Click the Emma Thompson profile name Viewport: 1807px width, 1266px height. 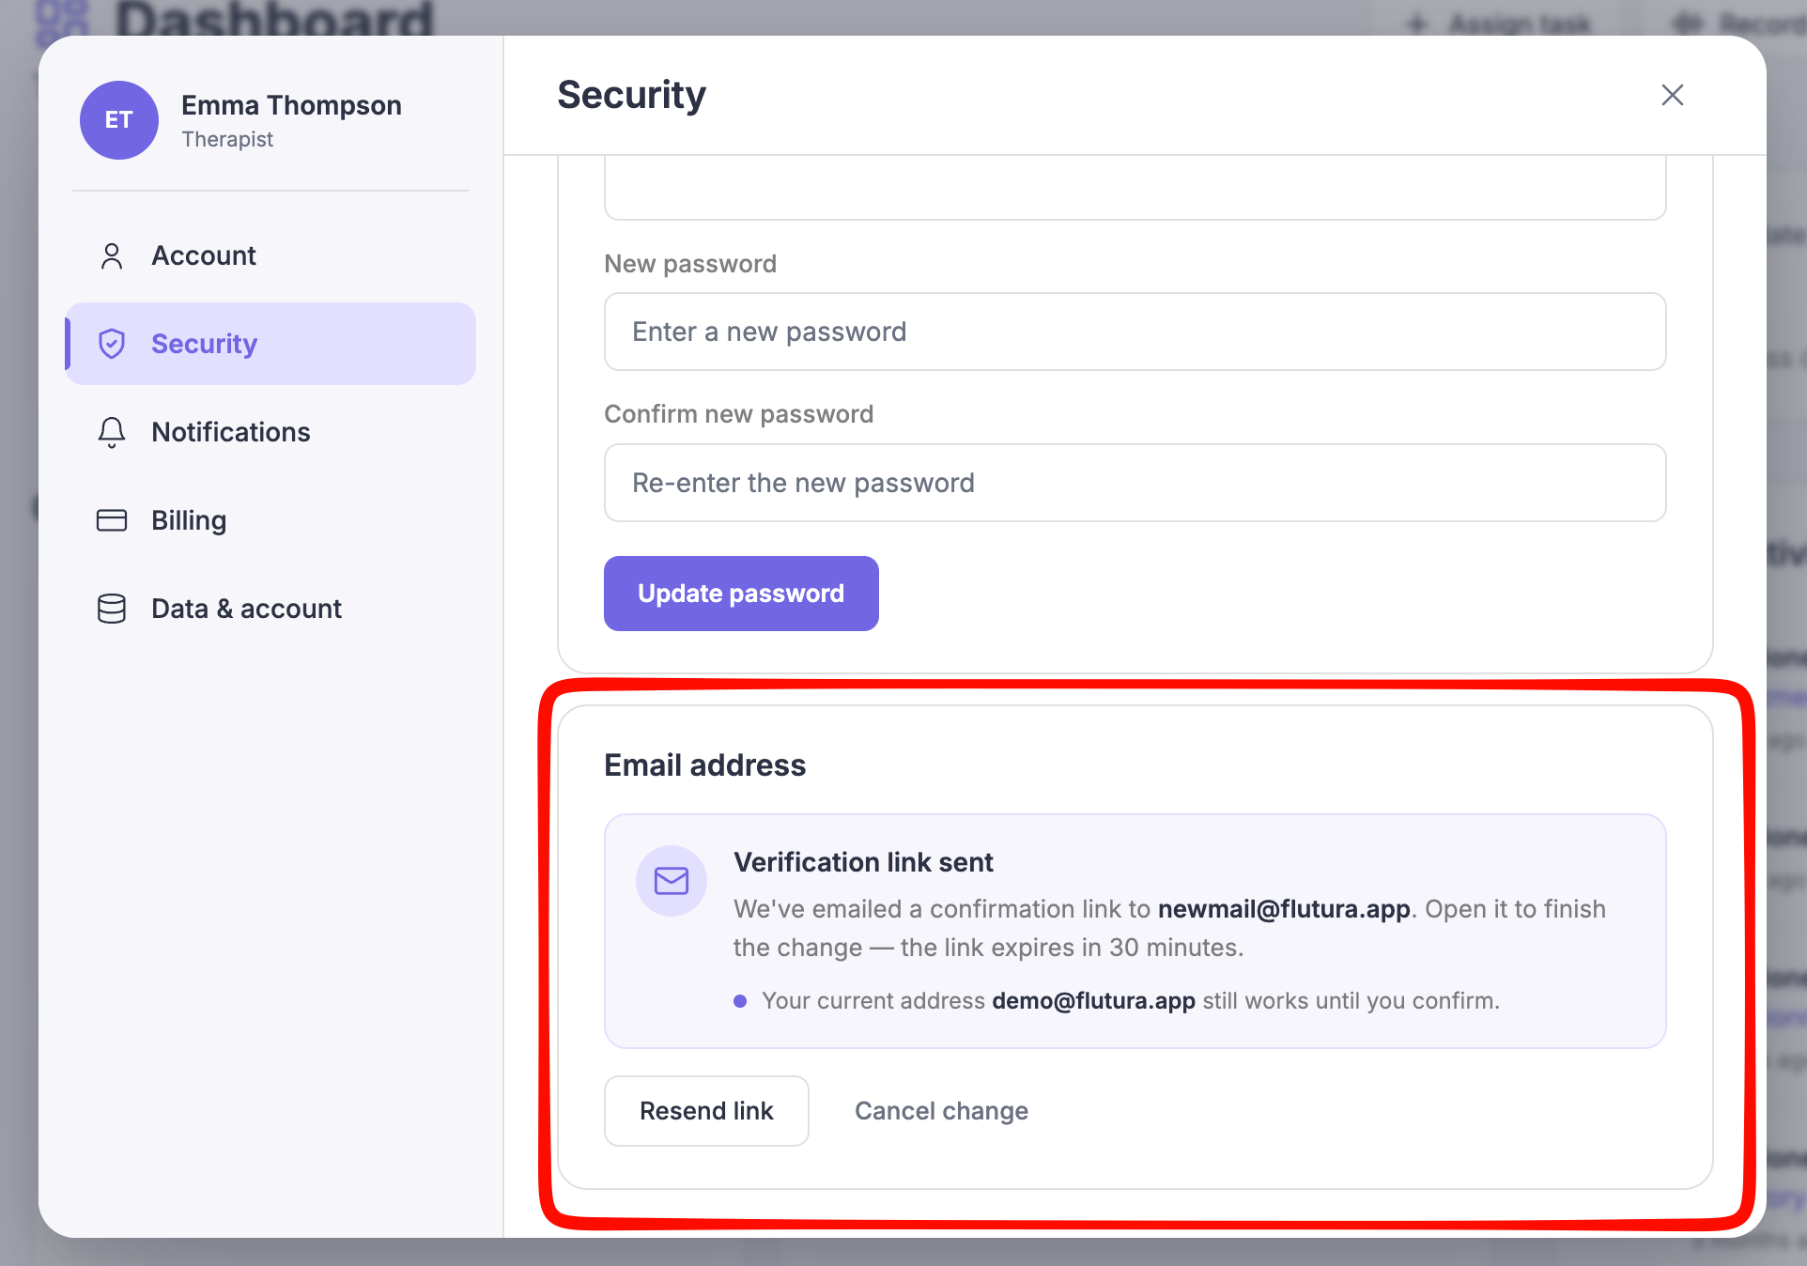(x=291, y=105)
